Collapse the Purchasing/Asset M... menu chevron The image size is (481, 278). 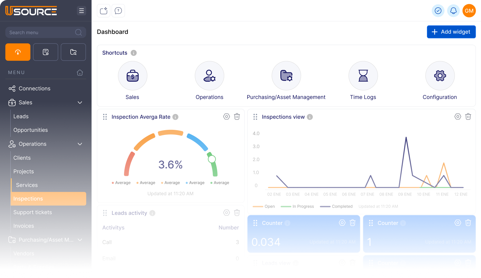[80, 240]
